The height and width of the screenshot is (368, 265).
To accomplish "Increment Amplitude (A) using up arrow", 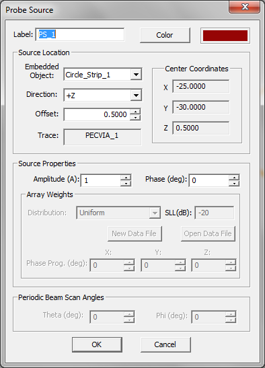I will tap(126, 178).
